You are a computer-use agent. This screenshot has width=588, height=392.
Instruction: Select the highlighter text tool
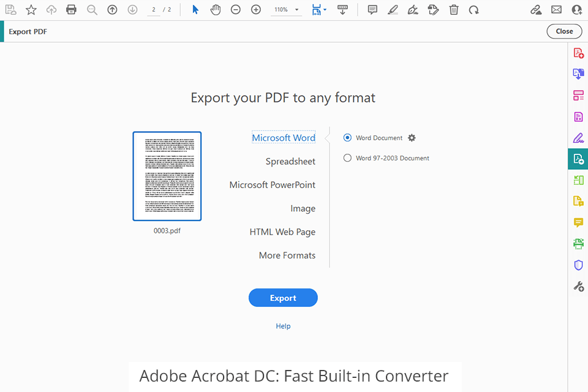pos(393,10)
